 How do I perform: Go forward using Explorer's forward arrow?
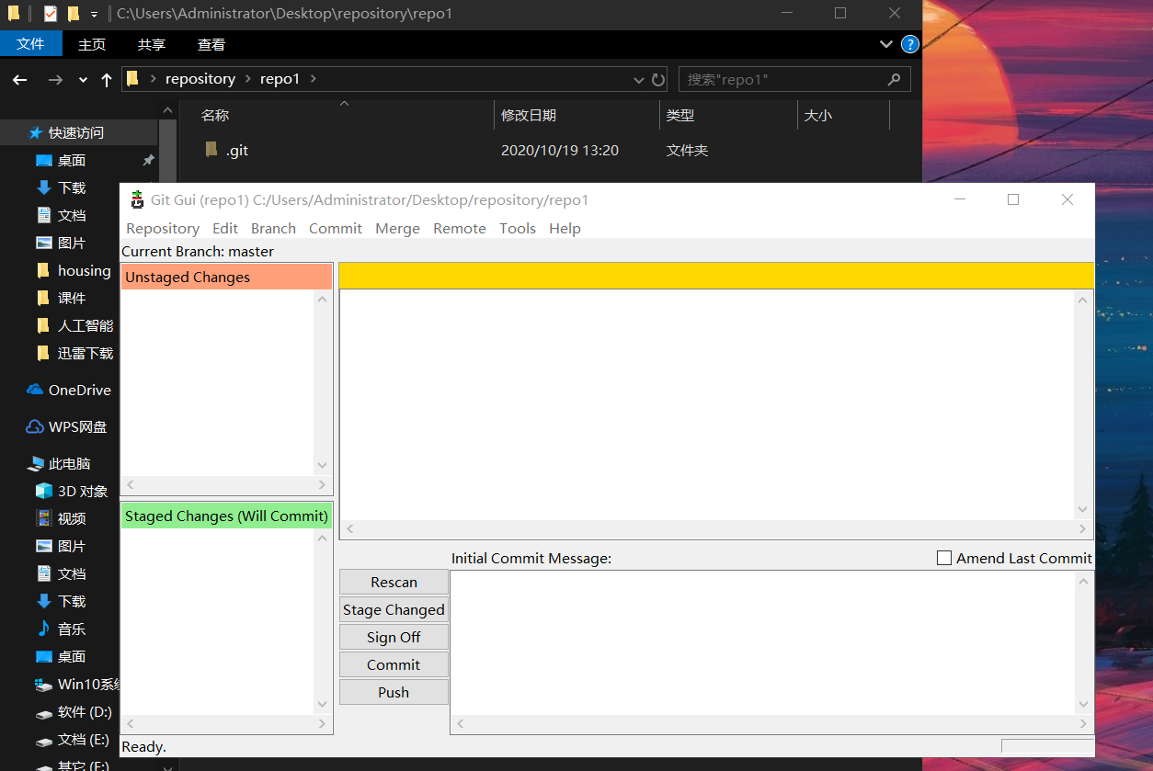point(55,80)
